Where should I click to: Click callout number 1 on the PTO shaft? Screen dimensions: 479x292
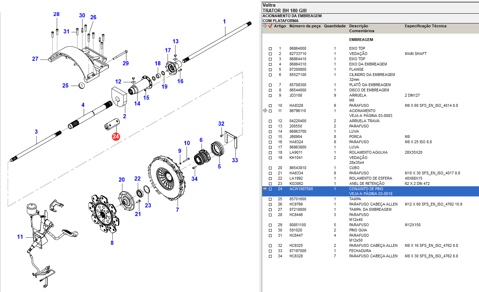pos(224,21)
